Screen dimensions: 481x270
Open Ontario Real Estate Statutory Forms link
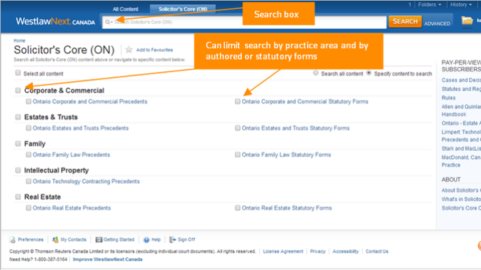[287, 208]
